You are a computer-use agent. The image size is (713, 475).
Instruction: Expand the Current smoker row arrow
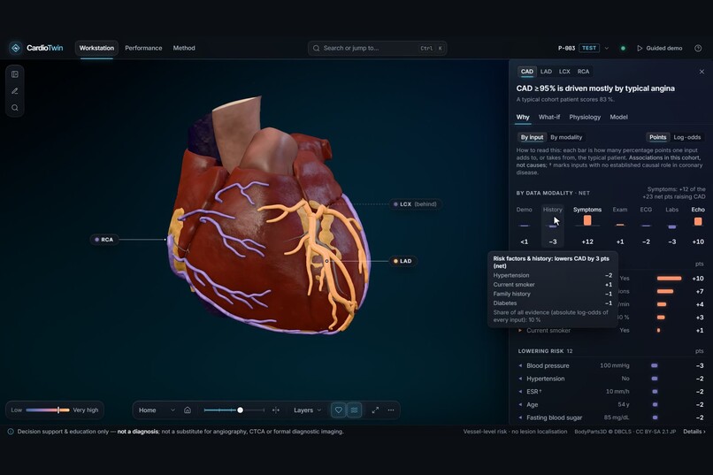coord(520,331)
